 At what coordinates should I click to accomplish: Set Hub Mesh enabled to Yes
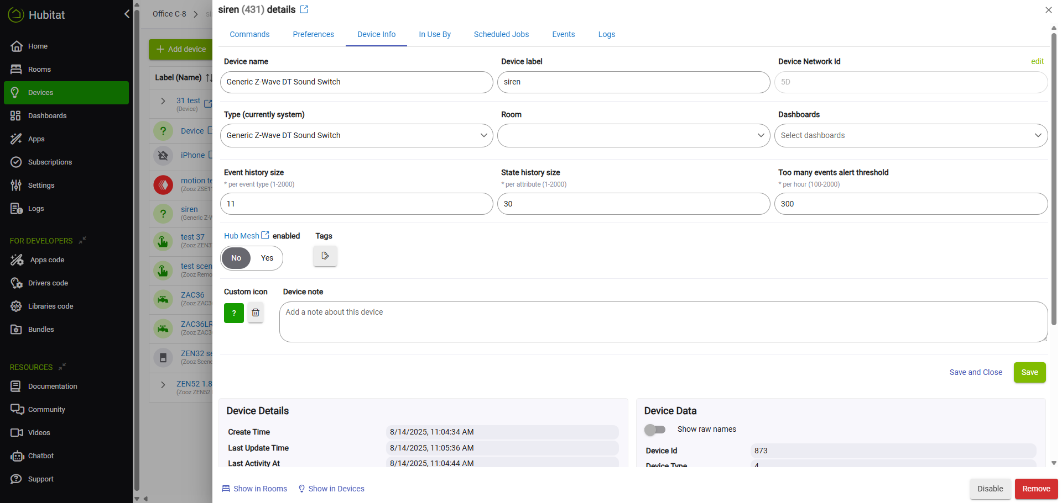[267, 258]
